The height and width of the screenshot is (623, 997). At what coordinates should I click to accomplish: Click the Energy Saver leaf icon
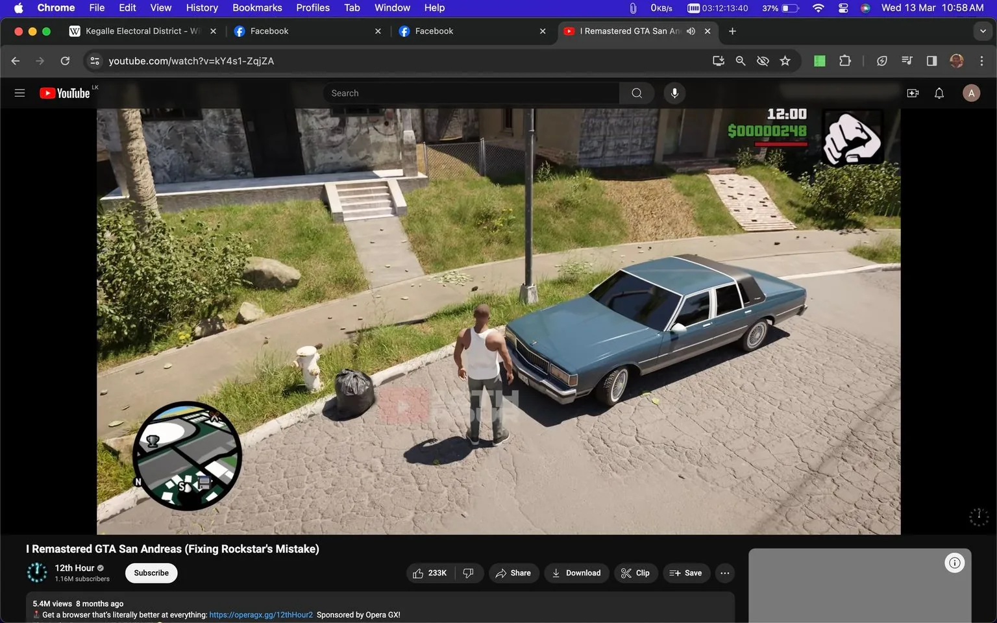pyautogui.click(x=882, y=60)
